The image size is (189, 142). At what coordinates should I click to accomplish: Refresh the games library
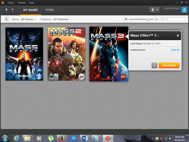click(x=7, y=19)
